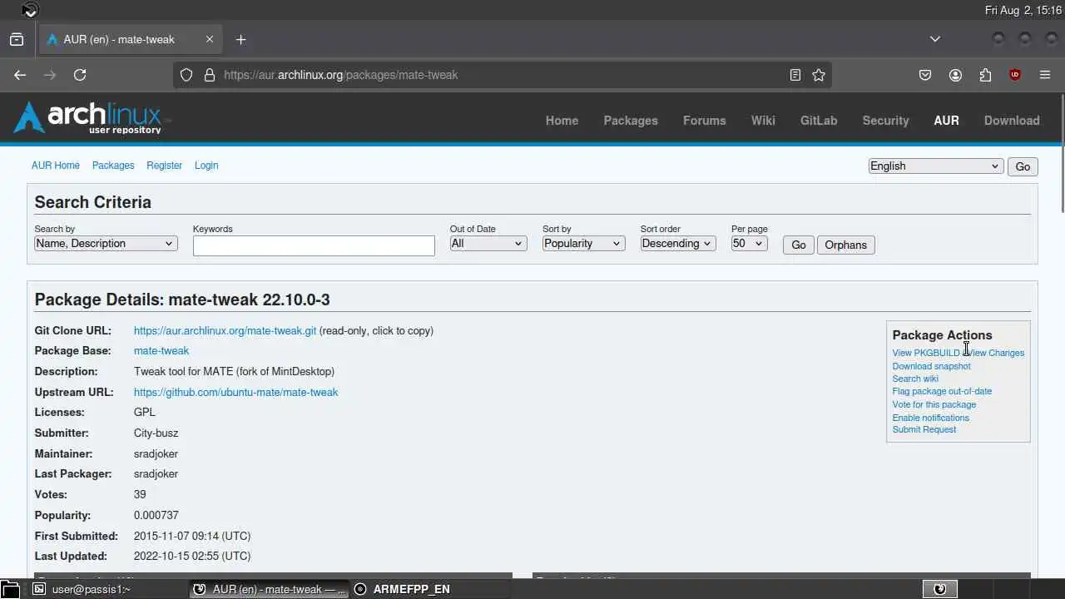Image resolution: width=1065 pixels, height=599 pixels.
Task: List all tabs with the chevron
Action: pos(935,39)
